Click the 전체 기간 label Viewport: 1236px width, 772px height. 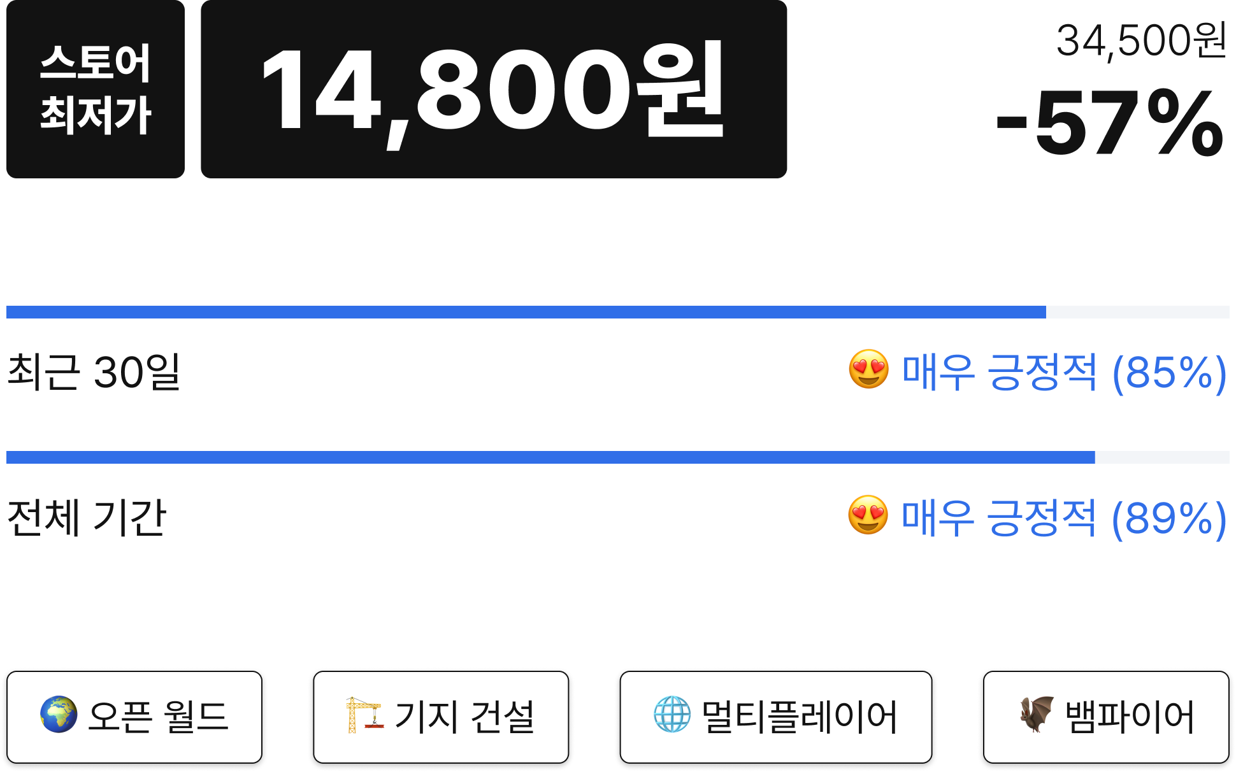[x=87, y=517]
